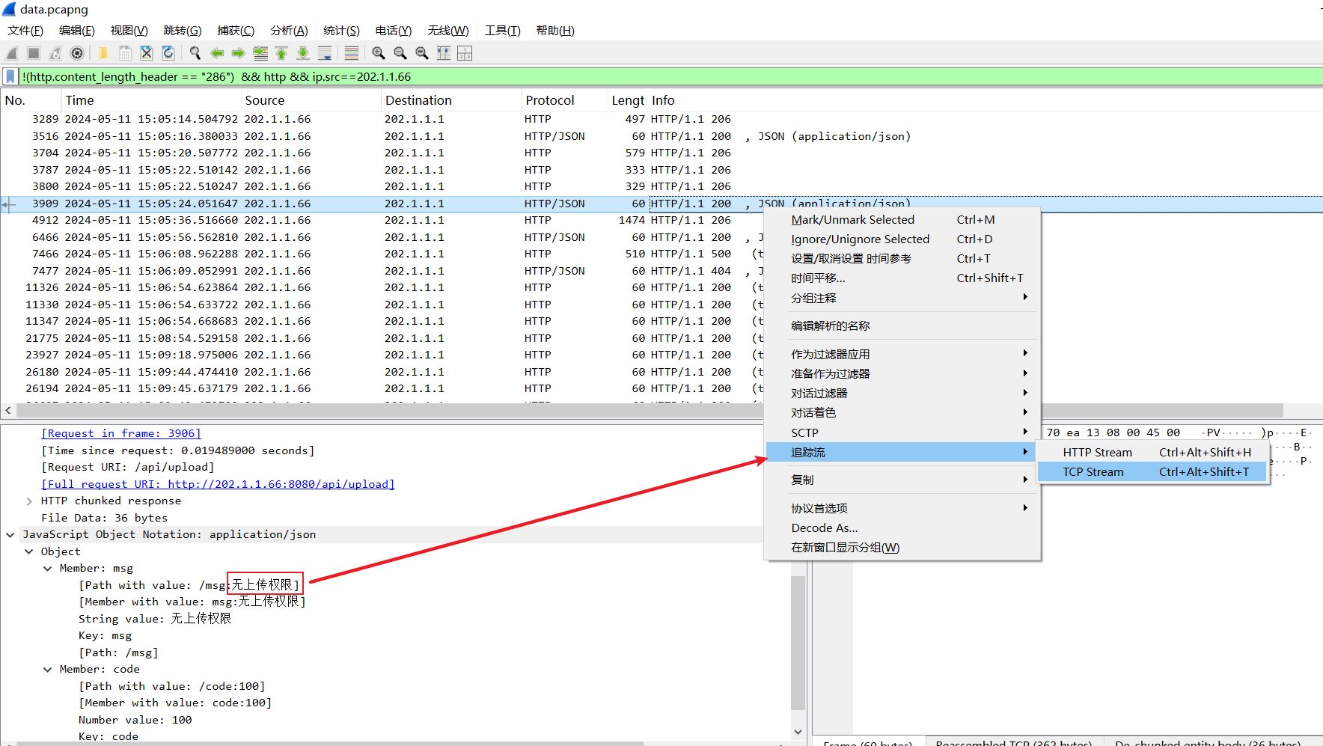Choose TCP Stream from the follow submenu
Image resolution: width=1323 pixels, height=746 pixels.
click(x=1152, y=472)
